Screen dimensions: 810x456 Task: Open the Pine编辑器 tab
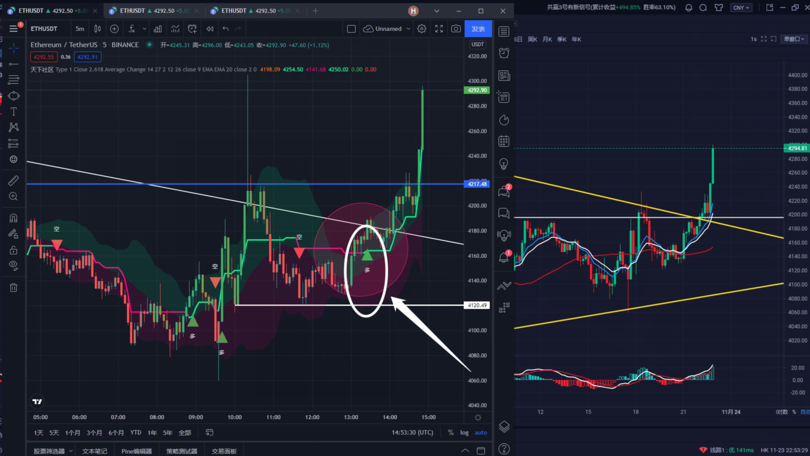tap(136, 451)
